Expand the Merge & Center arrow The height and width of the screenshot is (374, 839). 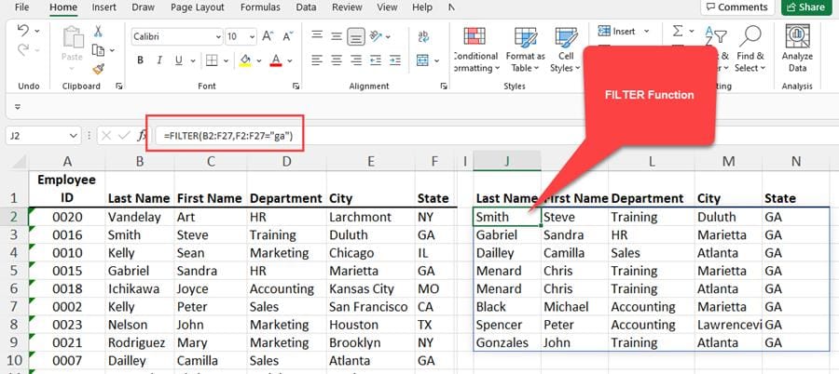point(437,60)
